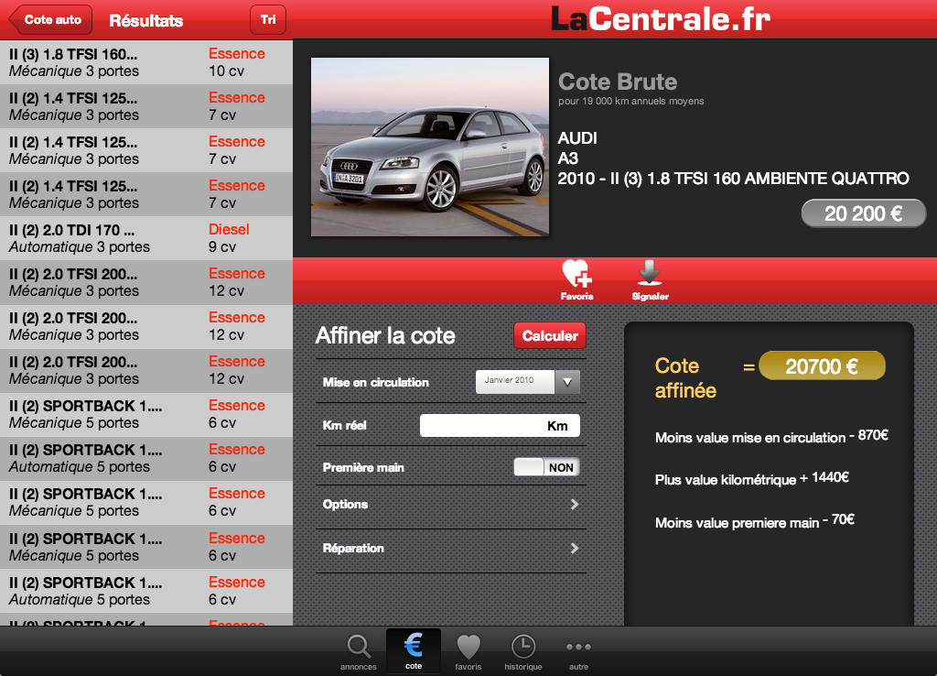This screenshot has width=937, height=676.
Task: Select the II (2) 2.0 TDI 170 Diesel result
Action: point(146,238)
